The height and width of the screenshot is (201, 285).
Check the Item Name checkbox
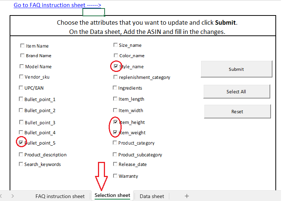[x=23, y=46]
